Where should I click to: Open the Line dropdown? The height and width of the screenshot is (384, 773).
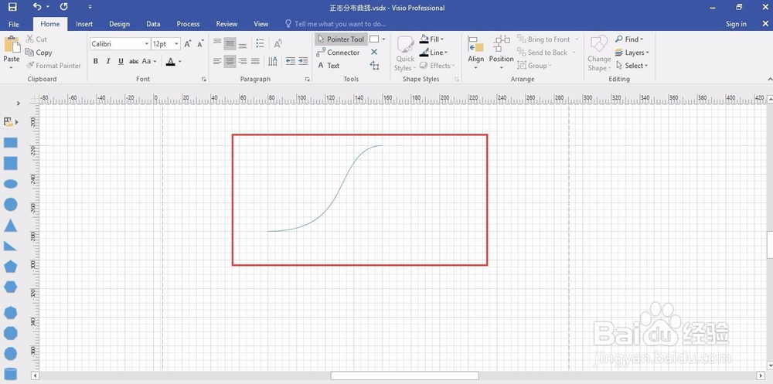point(434,53)
